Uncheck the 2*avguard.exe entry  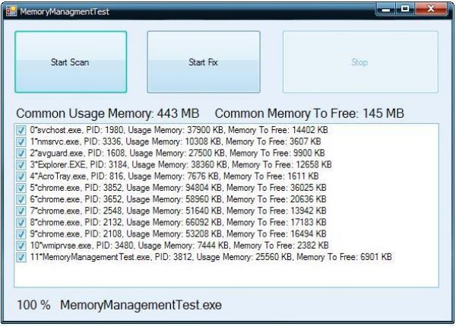(x=21, y=153)
